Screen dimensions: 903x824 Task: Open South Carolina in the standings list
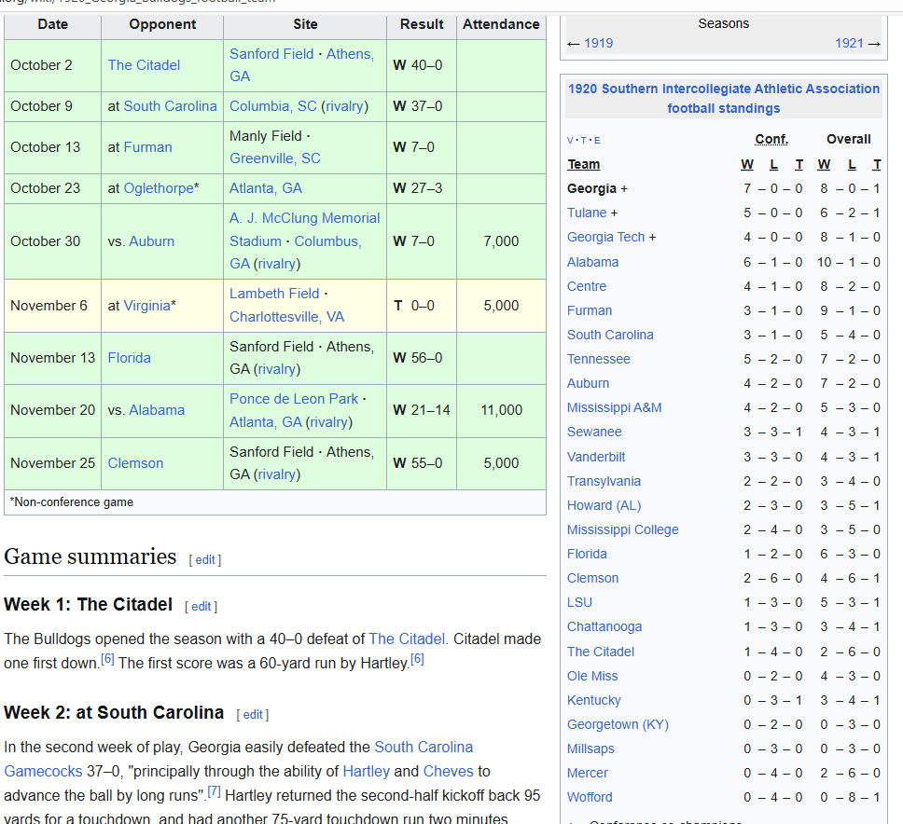coord(610,335)
